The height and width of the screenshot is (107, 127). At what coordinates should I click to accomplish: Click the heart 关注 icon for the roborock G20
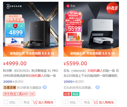point(81,102)
